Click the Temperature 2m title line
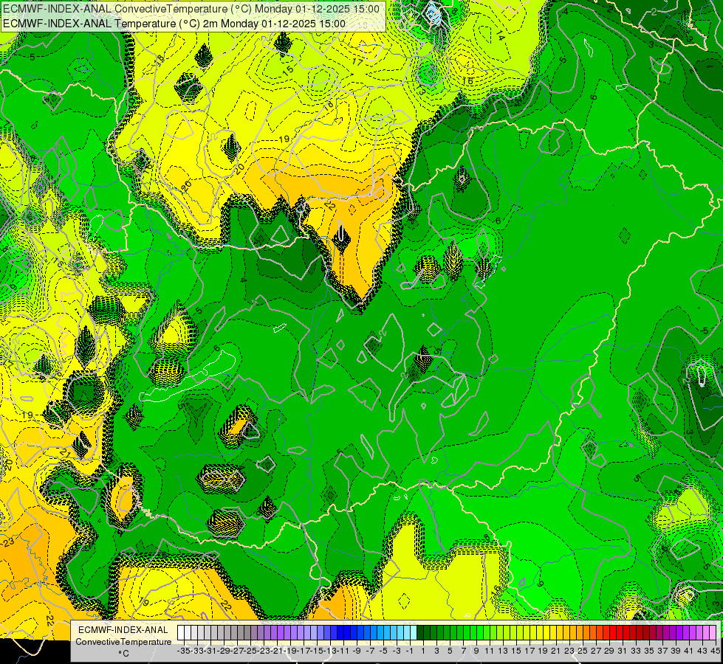Screen dimensions: 723x664 pos(174,24)
